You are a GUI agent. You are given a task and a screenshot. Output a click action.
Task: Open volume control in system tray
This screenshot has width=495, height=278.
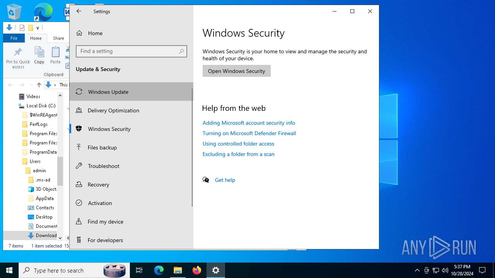445,270
